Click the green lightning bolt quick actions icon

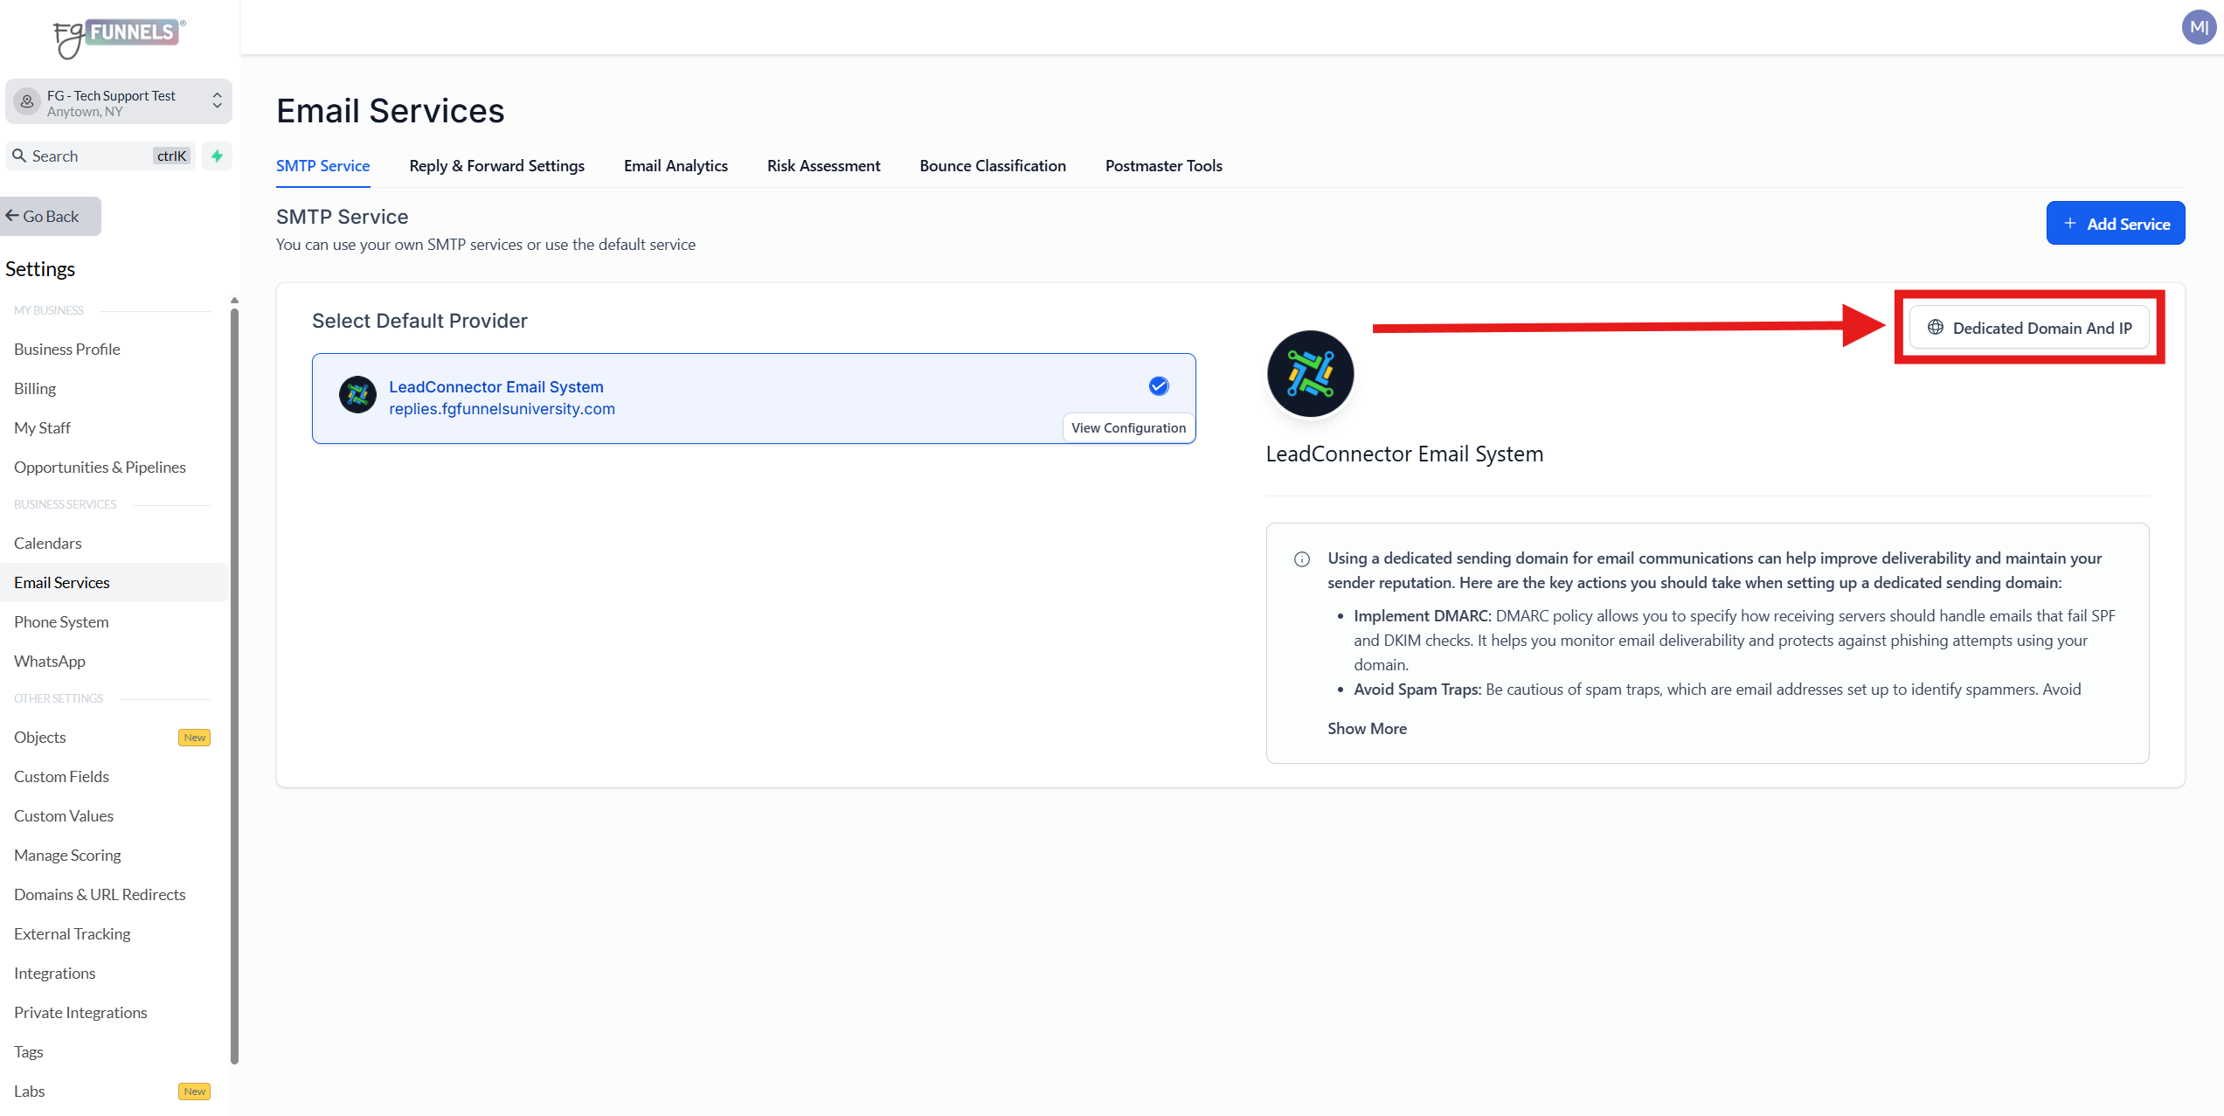[x=217, y=156]
